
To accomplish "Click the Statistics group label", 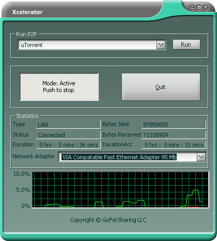I will tap(27, 116).
